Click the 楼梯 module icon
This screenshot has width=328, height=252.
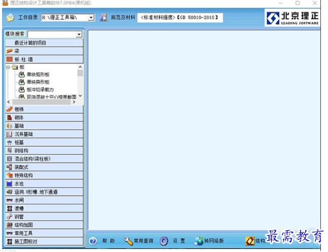[x=10, y=109]
